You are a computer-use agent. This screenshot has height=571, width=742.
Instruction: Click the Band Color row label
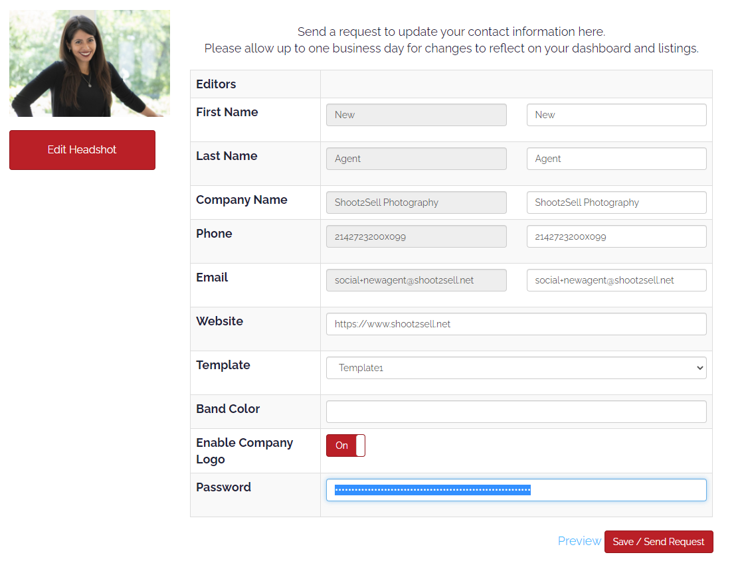[228, 409]
